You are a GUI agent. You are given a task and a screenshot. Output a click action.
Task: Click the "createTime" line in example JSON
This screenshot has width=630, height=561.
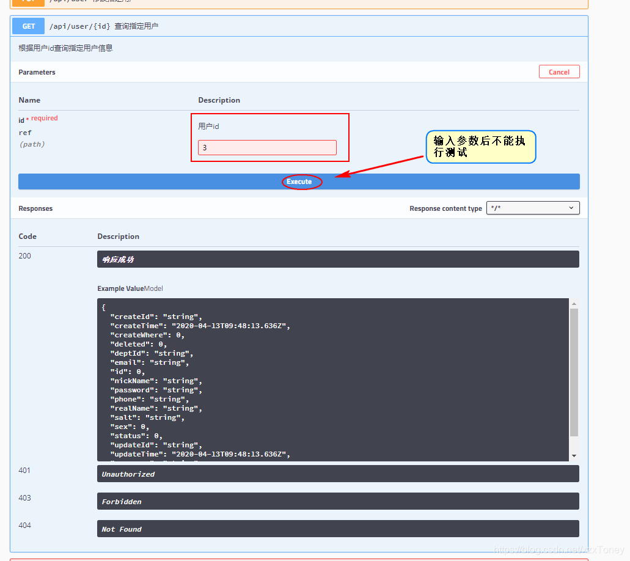coord(200,326)
